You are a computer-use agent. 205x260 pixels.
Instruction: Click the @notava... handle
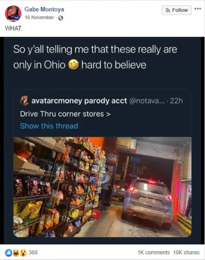pyautogui.click(x=147, y=101)
